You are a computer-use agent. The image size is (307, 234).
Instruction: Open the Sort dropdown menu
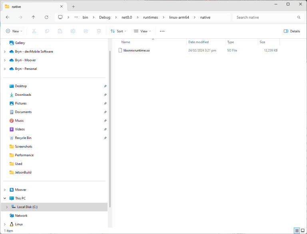click(x=118, y=31)
